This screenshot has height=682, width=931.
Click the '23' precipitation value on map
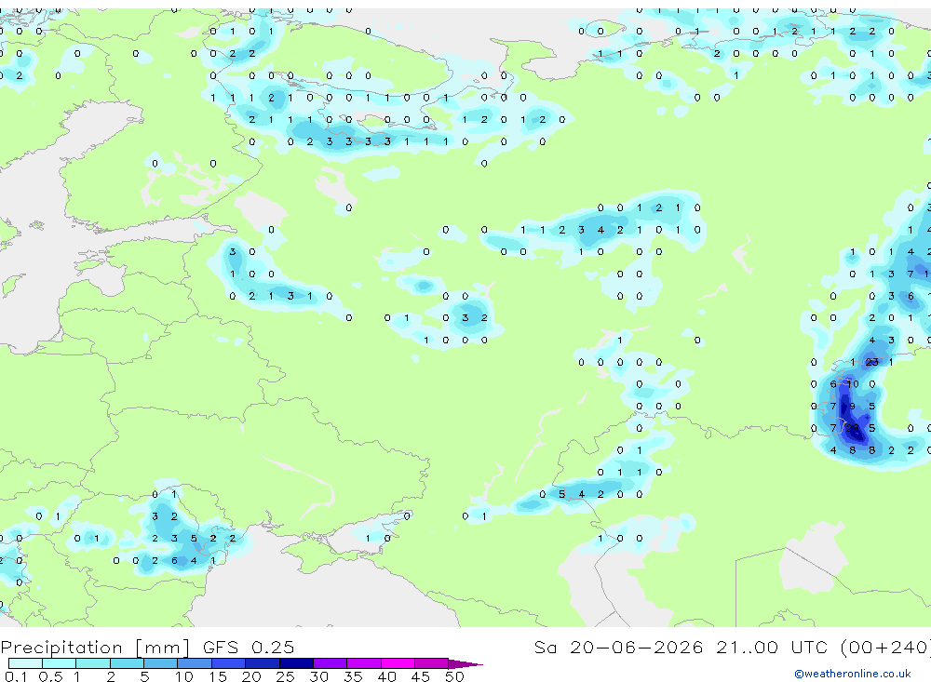(871, 362)
